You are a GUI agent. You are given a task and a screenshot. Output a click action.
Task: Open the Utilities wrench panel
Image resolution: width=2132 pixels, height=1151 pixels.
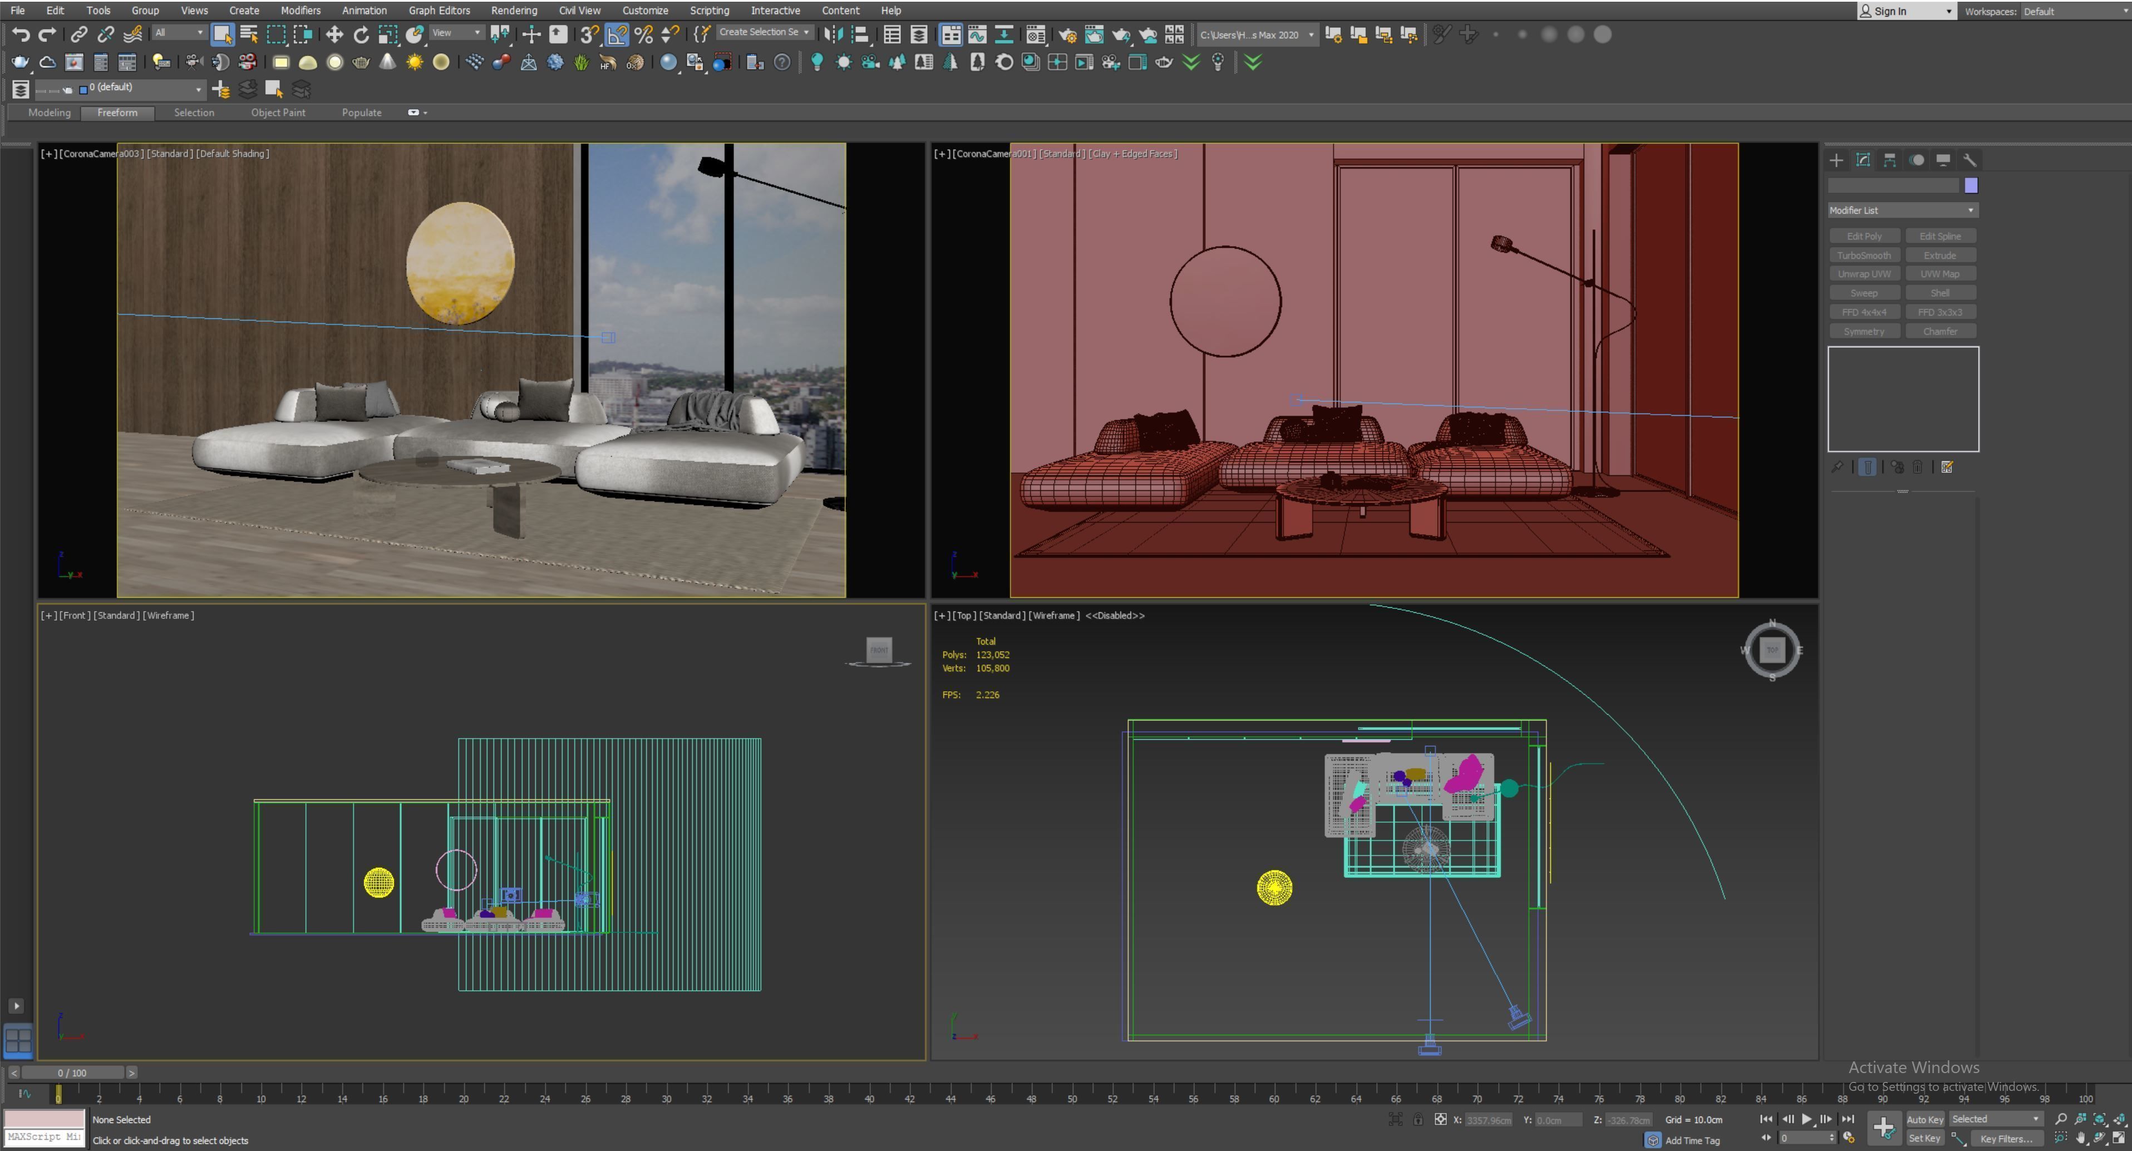click(1969, 160)
